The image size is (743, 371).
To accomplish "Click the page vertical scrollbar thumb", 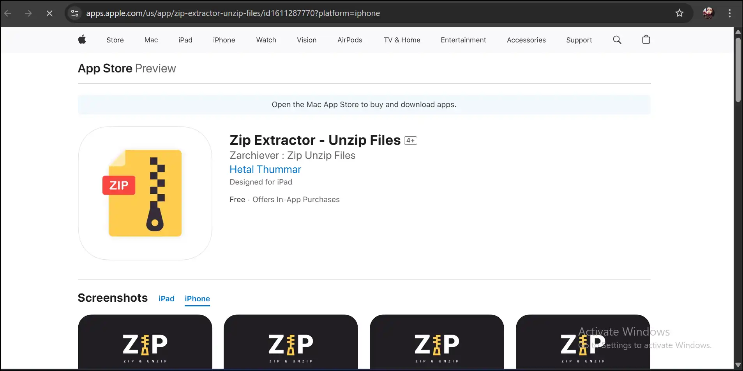I will [738, 69].
